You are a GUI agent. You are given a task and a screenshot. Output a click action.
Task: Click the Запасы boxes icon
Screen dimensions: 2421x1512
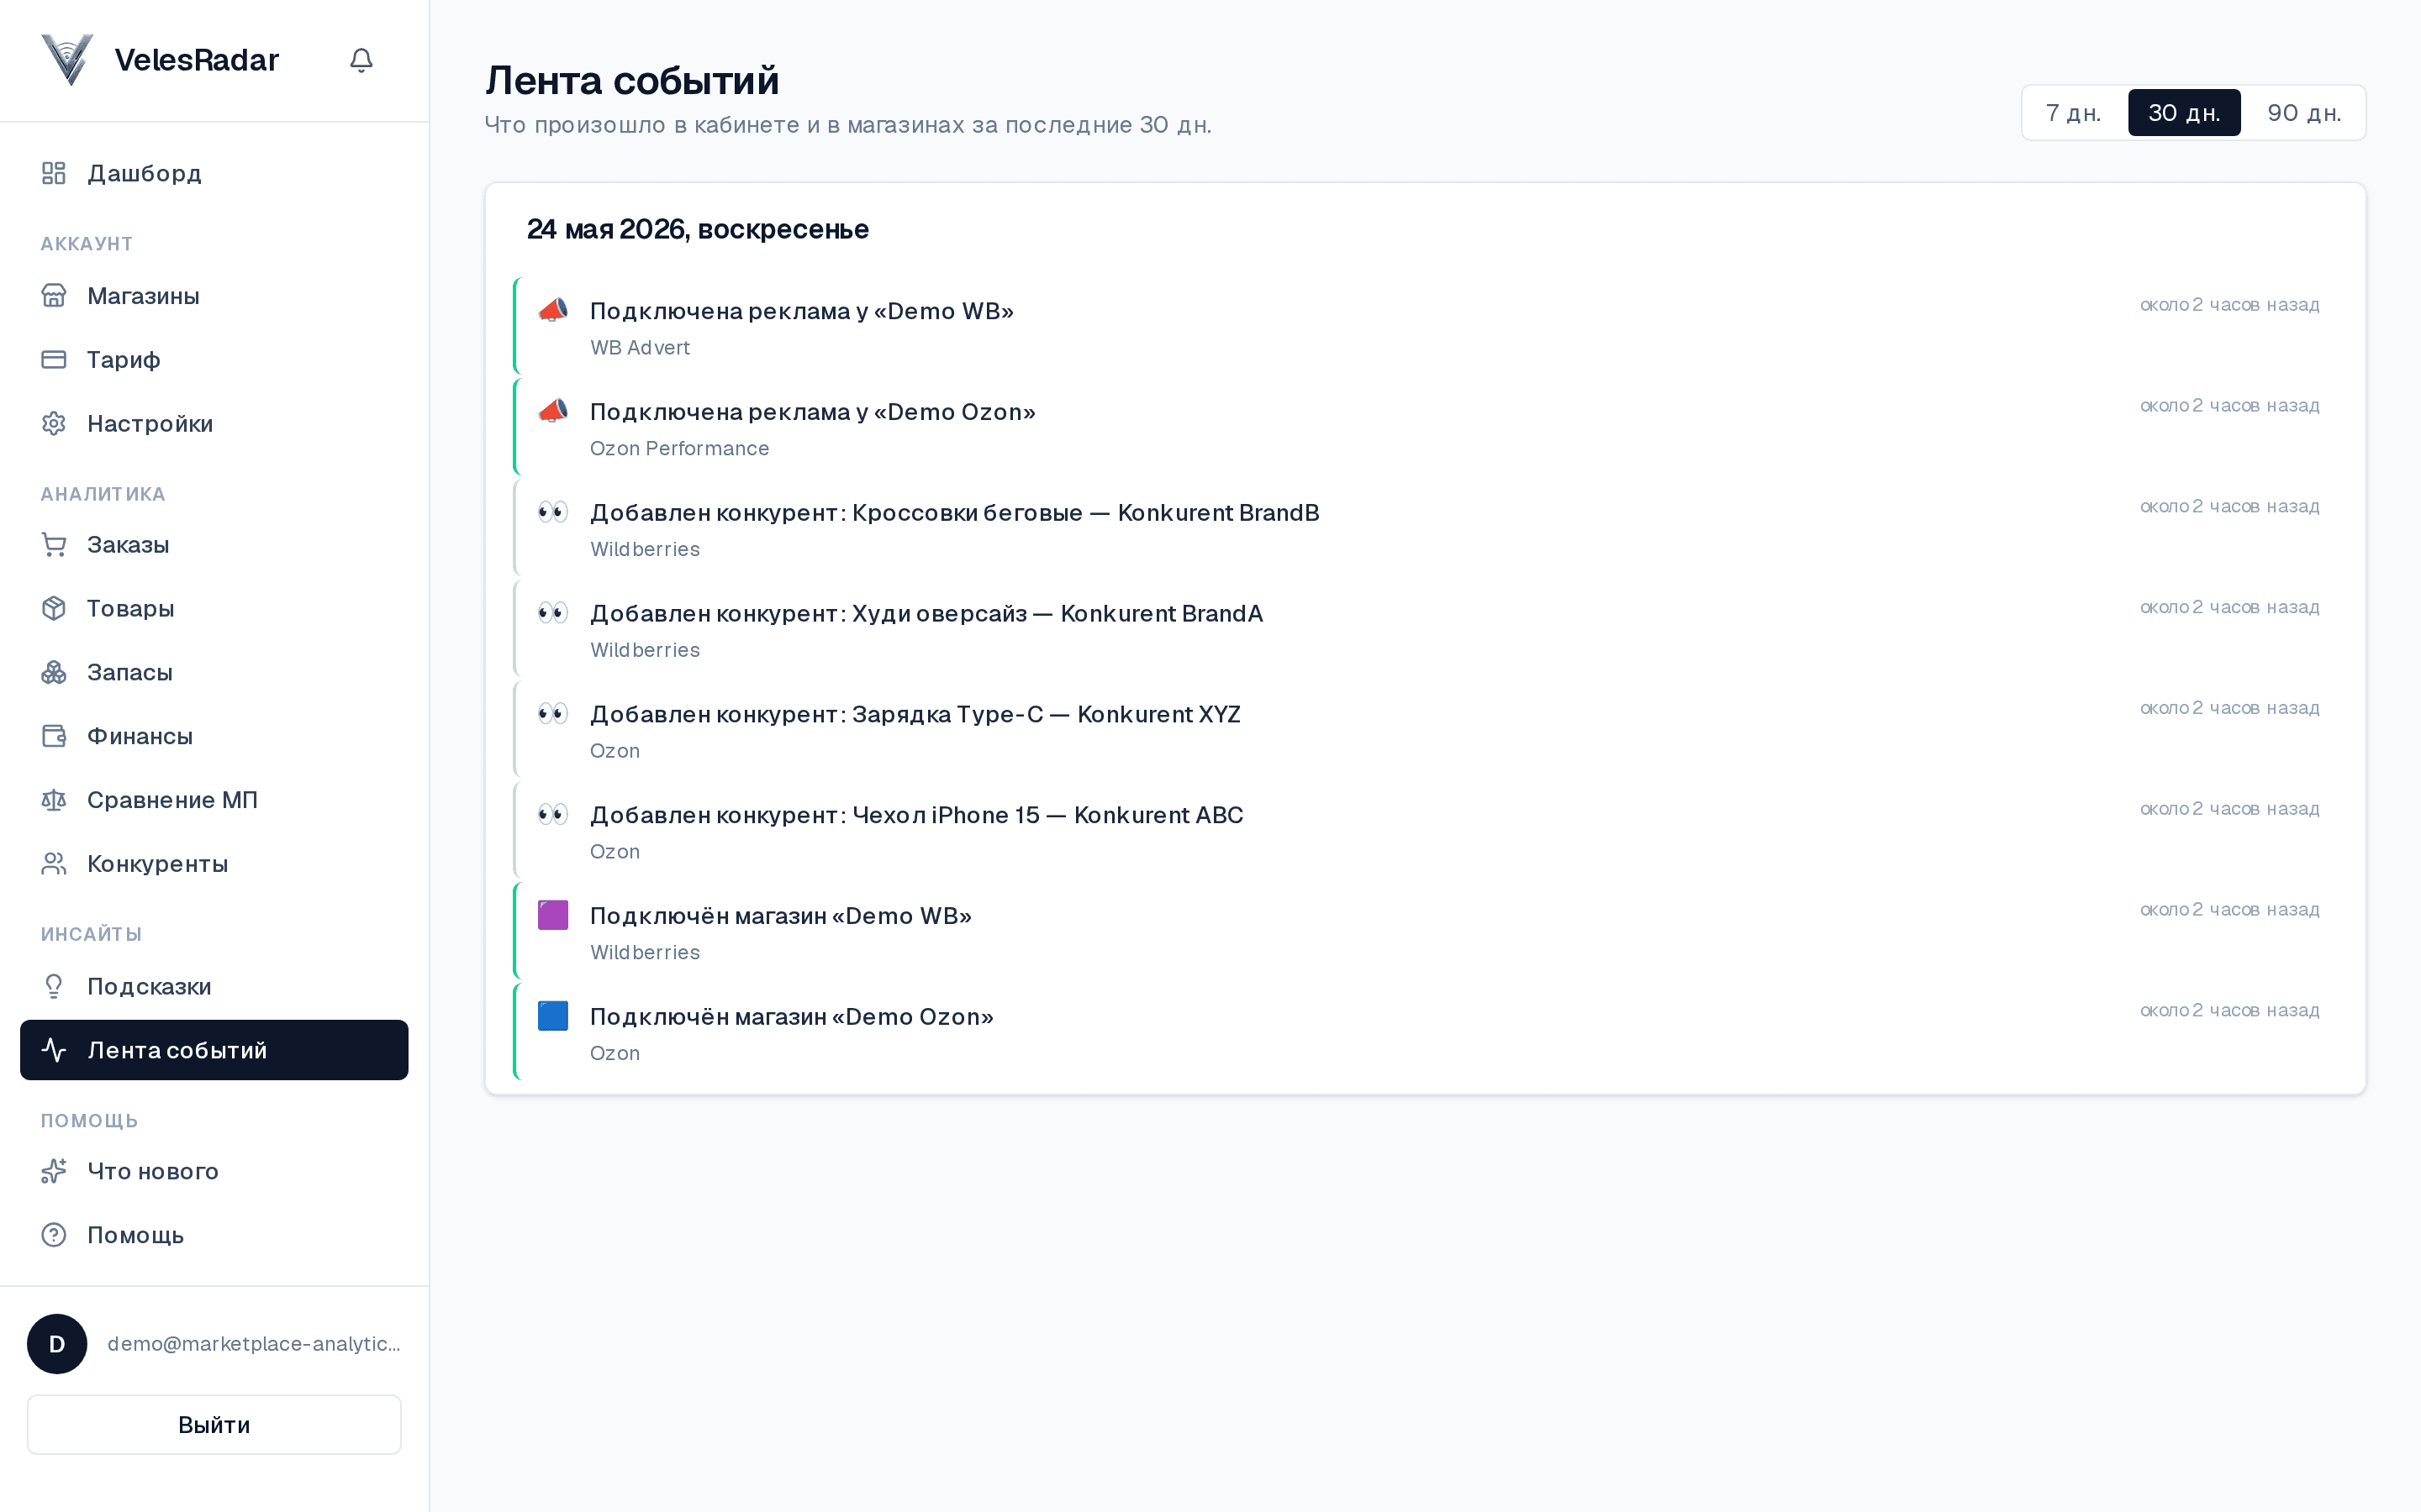(x=54, y=672)
